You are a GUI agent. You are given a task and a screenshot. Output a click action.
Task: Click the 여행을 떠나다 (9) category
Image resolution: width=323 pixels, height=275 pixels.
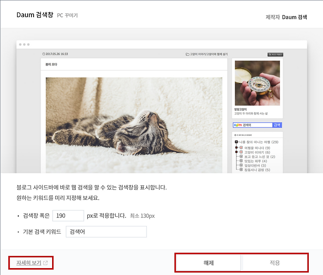pos(257,148)
